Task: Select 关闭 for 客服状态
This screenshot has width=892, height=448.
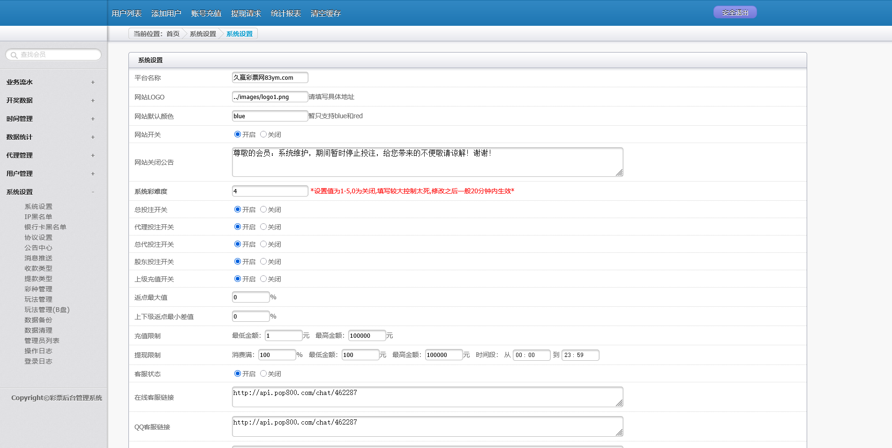Action: 263,373
